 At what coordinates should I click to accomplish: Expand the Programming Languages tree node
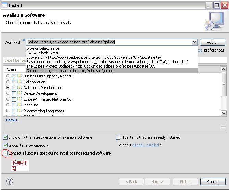(x=8, y=111)
